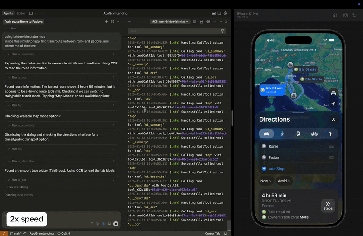Screen dimensions: 363x236
Task: Expand the first 'Ran ui_ocr' step
Action: pyautogui.click(x=61, y=77)
